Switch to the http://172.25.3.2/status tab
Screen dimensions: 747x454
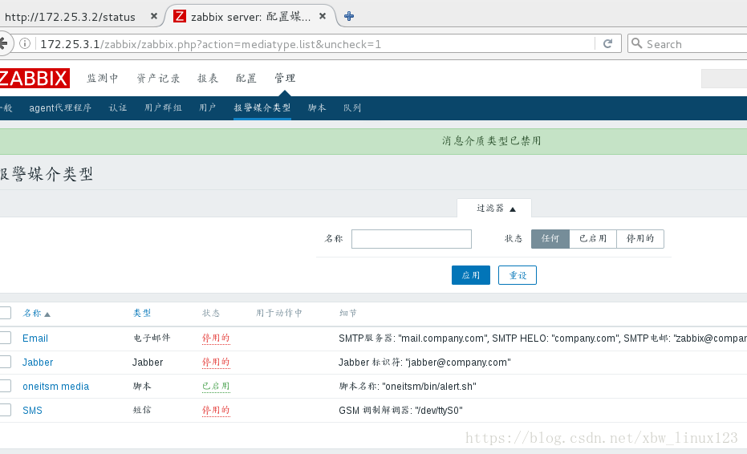(x=70, y=17)
